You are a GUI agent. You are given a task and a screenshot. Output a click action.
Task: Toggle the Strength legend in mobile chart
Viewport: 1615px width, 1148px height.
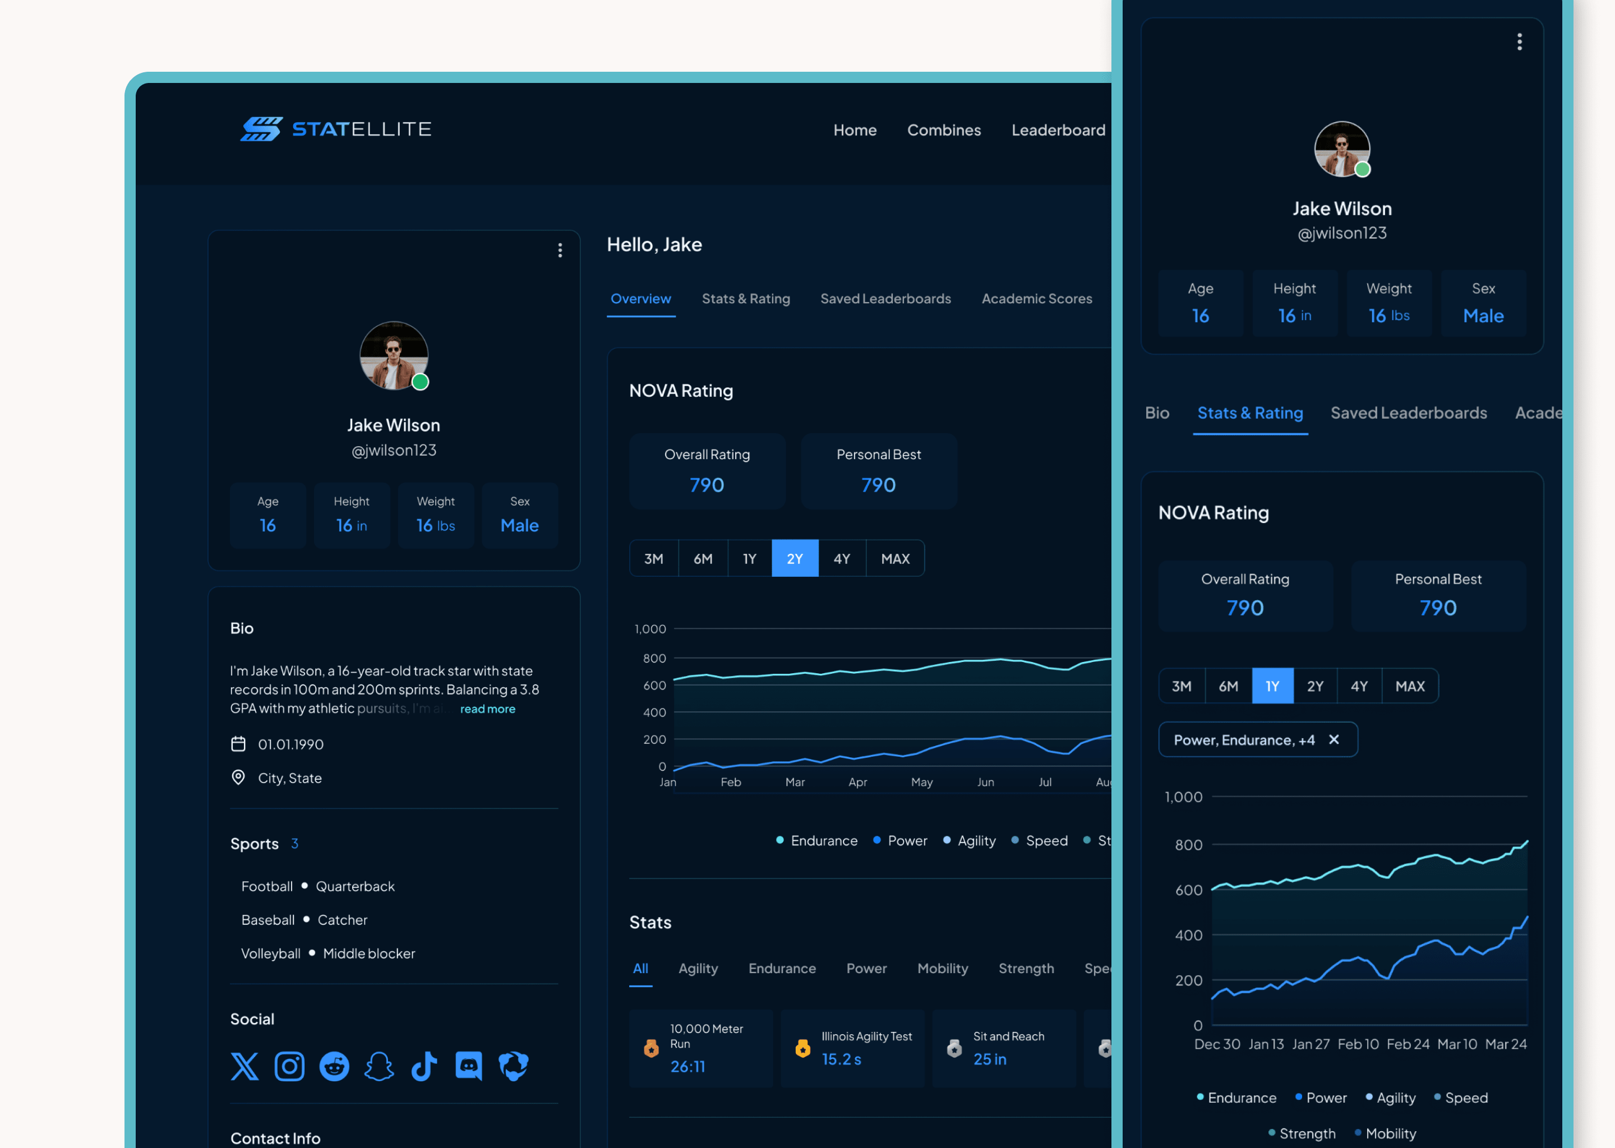pos(1302,1133)
